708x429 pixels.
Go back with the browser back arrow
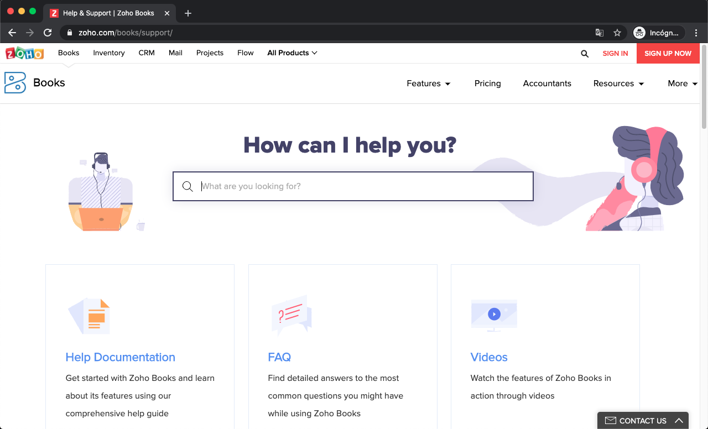click(12, 33)
